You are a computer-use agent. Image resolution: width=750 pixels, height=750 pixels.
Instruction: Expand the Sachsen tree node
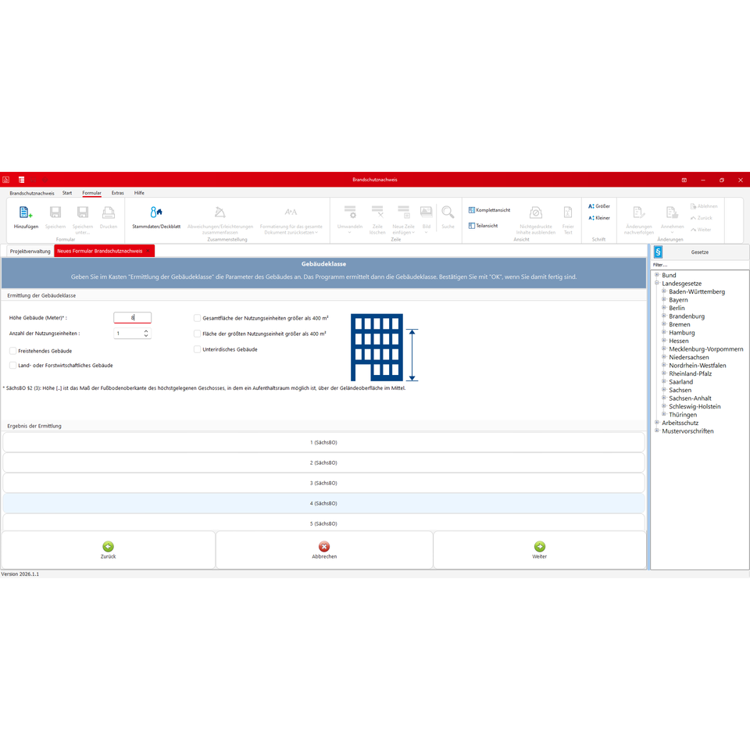(x=664, y=390)
